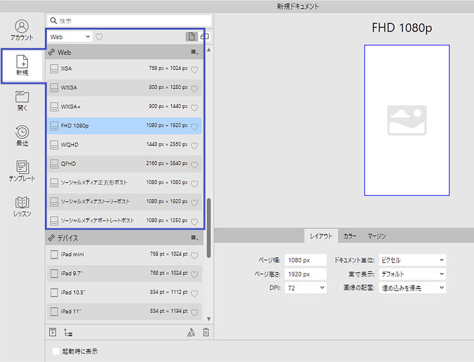Click the add new preset icon
474x362 pixels.
(53, 332)
